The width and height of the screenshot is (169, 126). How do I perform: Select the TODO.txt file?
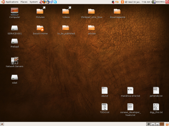coord(105,108)
